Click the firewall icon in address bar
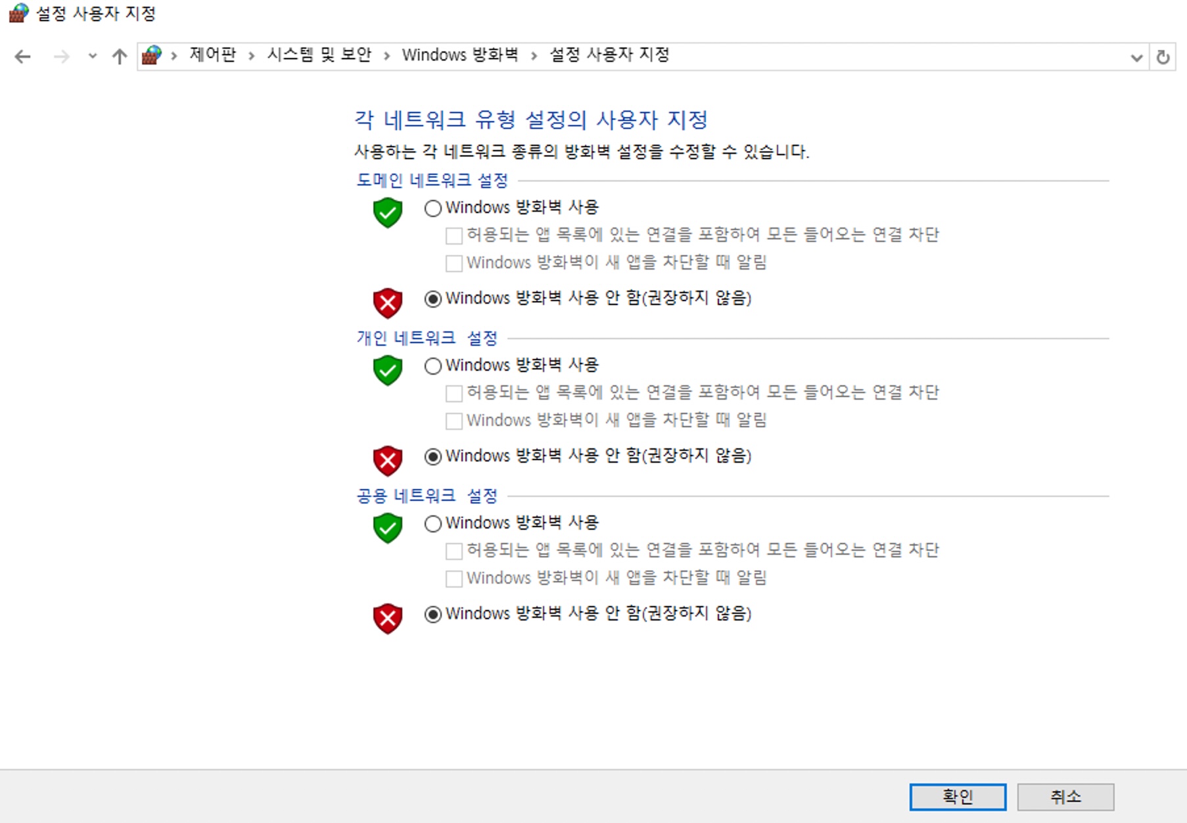 coord(152,55)
